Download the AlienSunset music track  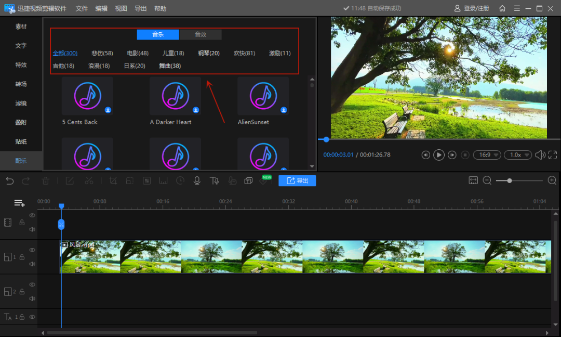[284, 110]
